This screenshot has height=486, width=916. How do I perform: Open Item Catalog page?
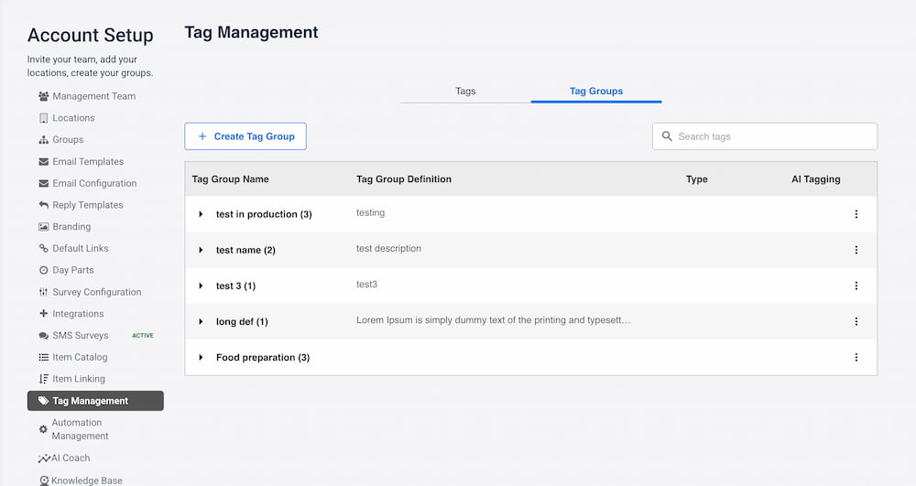tap(80, 357)
